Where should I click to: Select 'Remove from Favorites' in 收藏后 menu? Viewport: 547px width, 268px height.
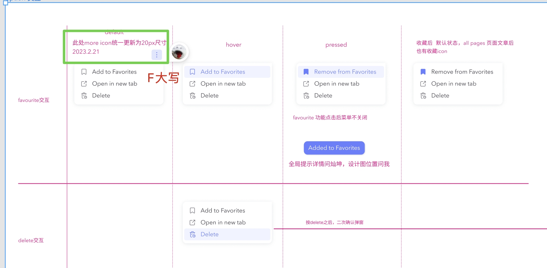[462, 72]
